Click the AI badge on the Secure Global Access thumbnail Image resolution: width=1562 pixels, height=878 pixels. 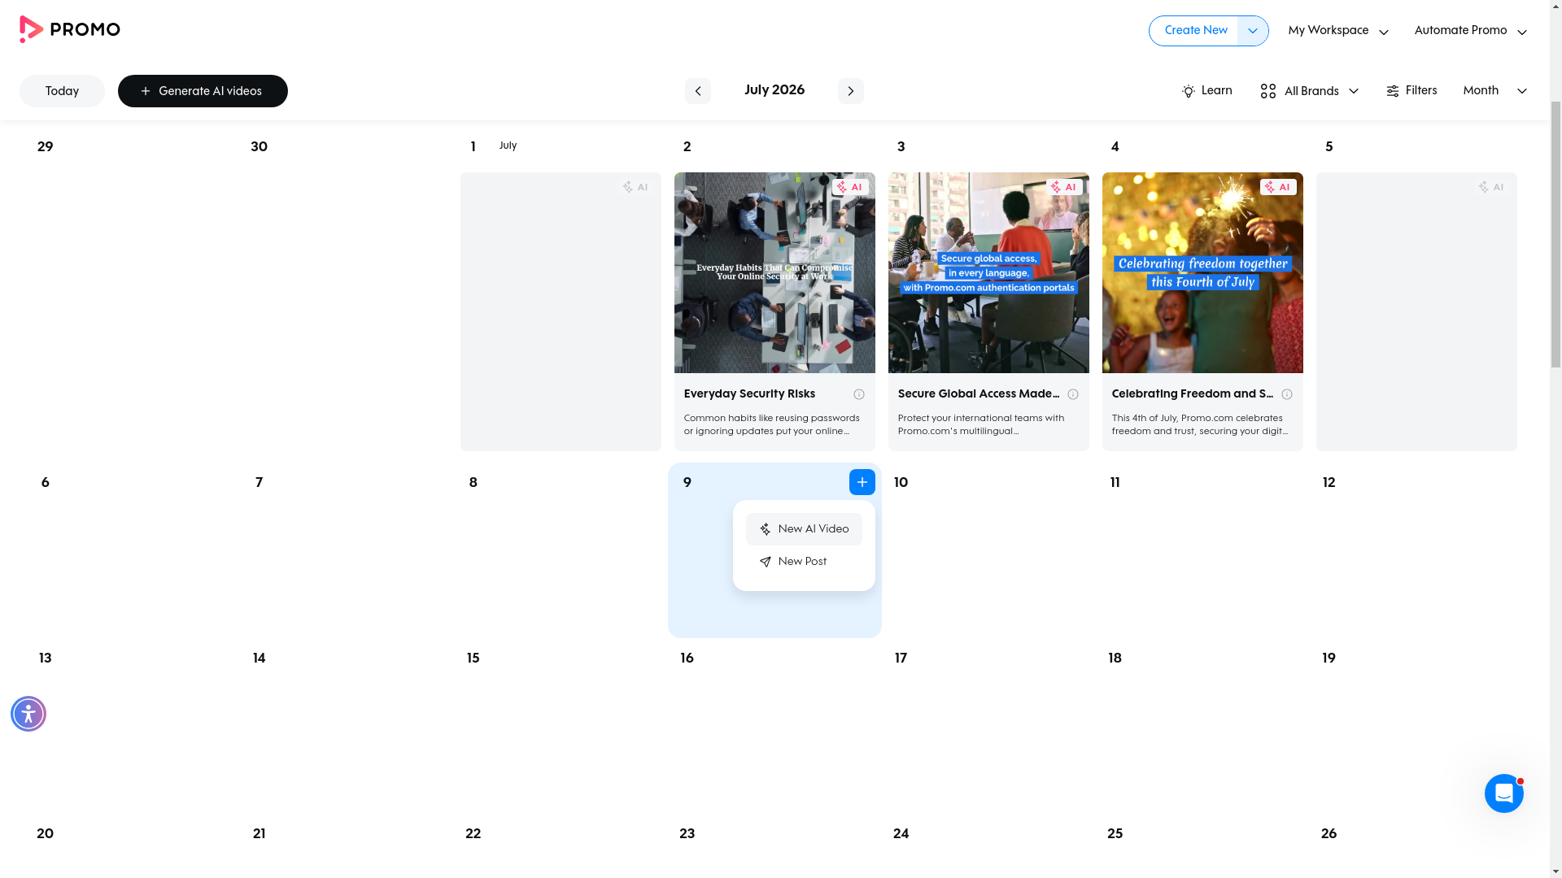coord(1063,187)
